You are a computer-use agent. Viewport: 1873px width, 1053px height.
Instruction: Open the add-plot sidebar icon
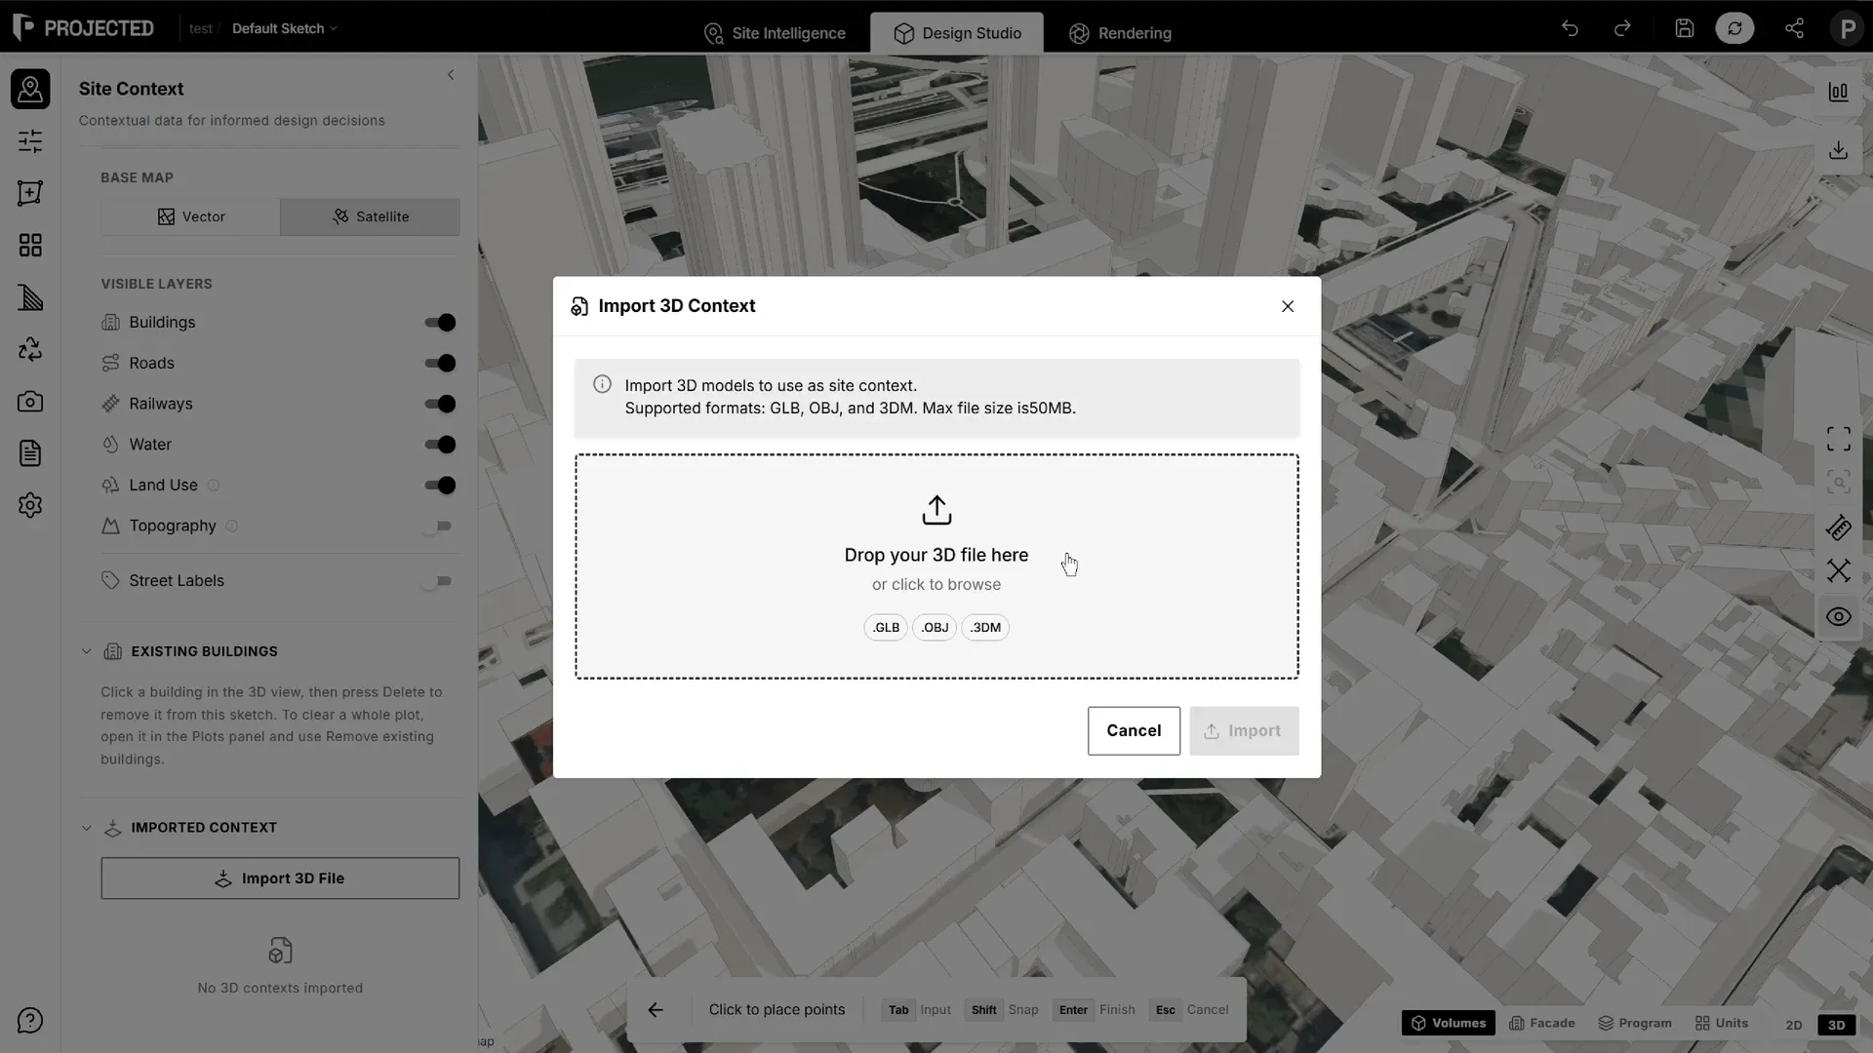[30, 193]
